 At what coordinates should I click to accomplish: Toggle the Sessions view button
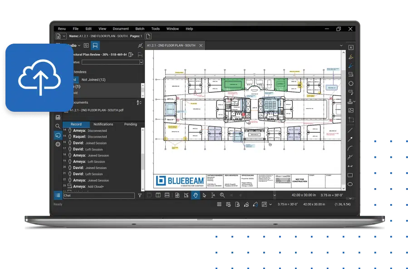point(95,45)
